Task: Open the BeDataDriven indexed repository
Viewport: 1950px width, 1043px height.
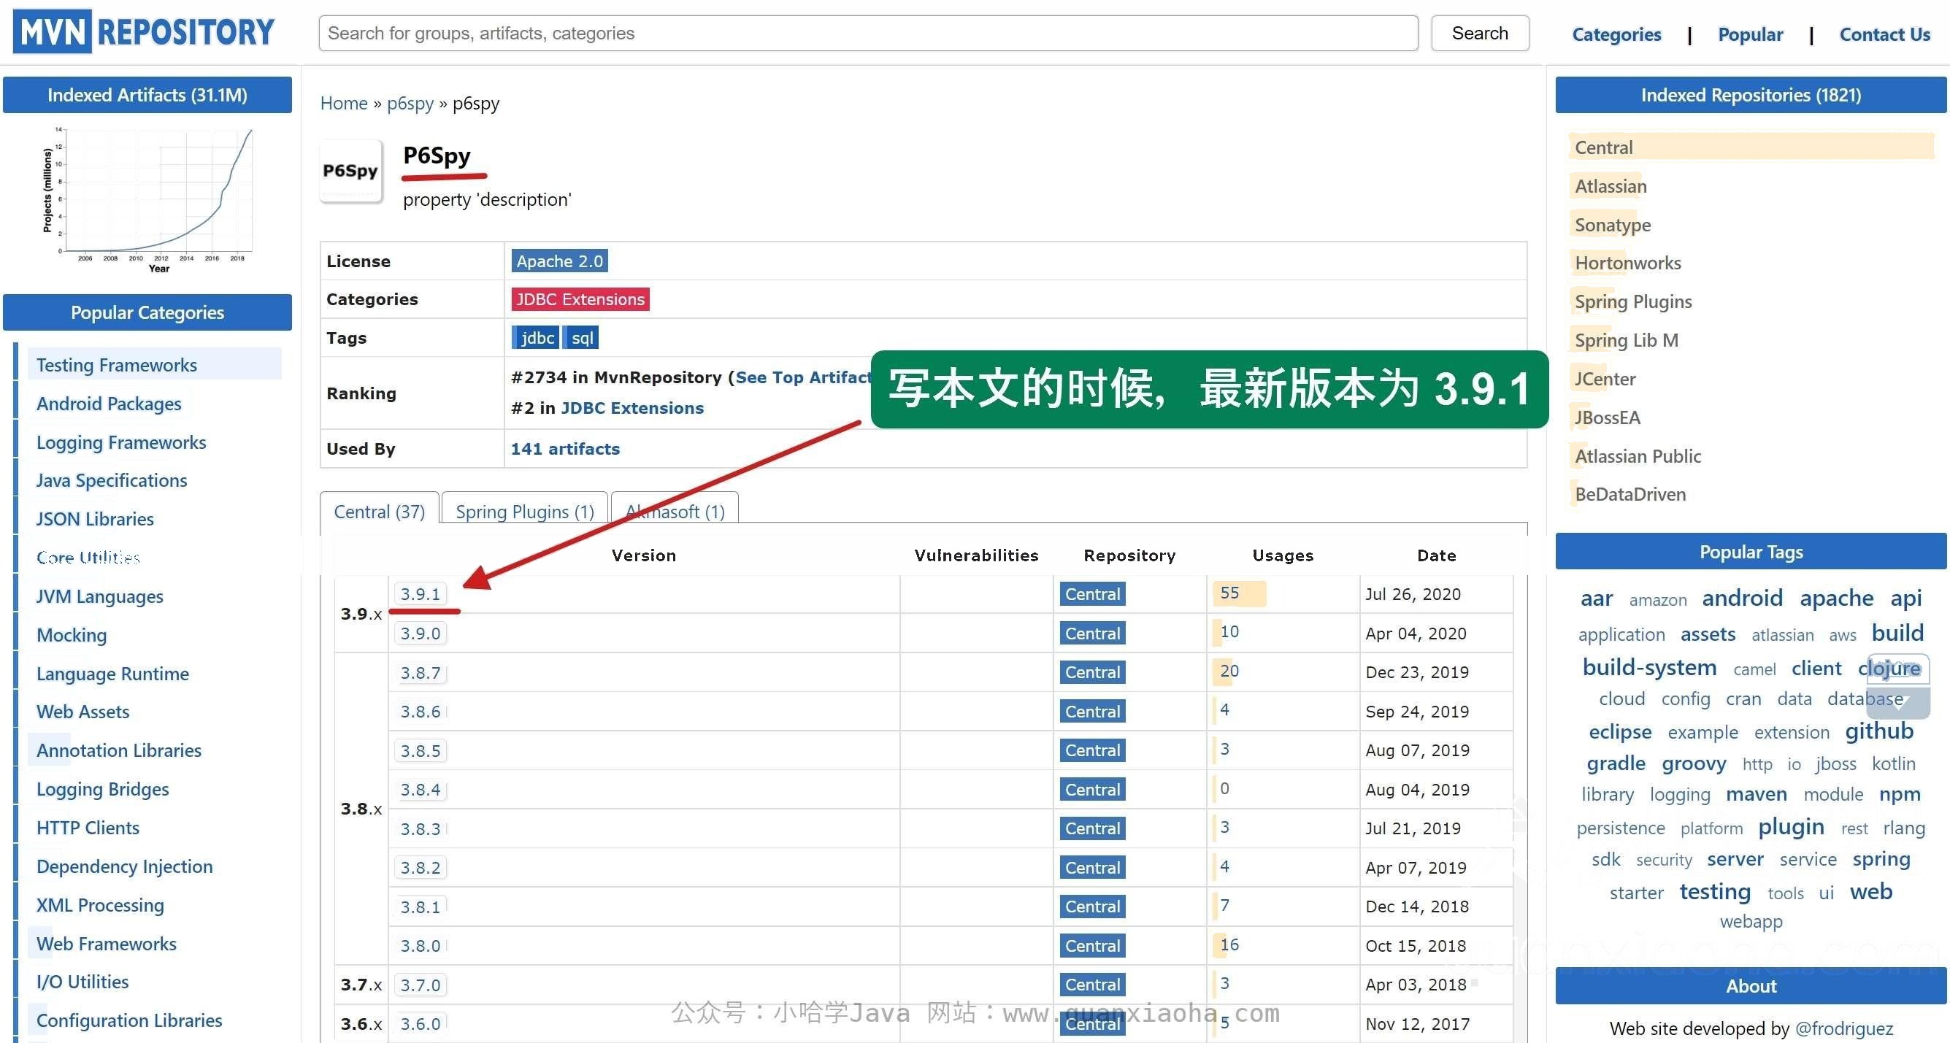Action: (1630, 494)
